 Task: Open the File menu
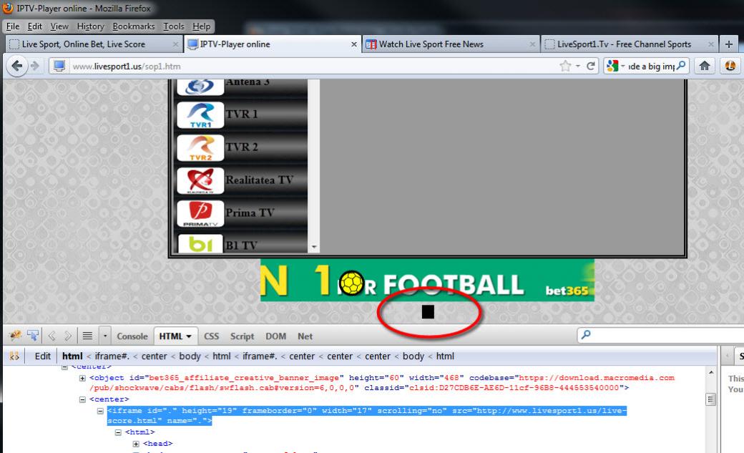click(x=13, y=26)
